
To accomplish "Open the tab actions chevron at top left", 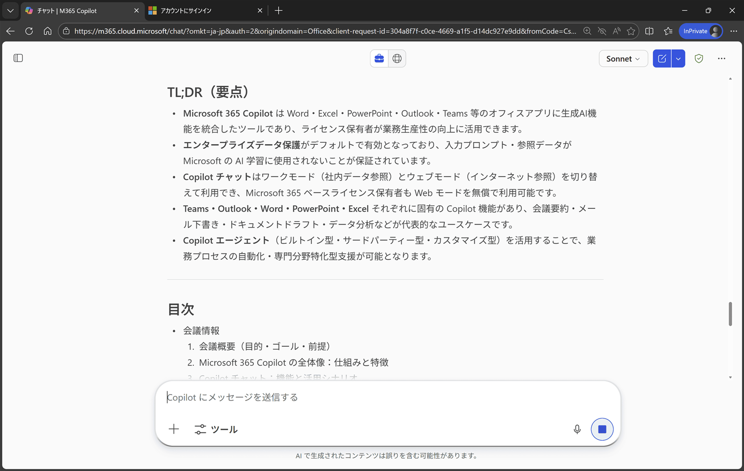I will coord(10,10).
